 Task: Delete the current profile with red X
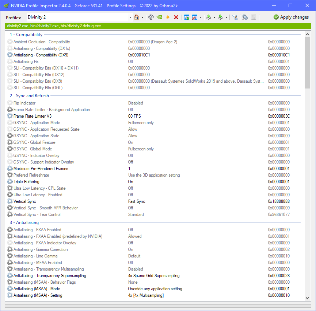[176, 17]
